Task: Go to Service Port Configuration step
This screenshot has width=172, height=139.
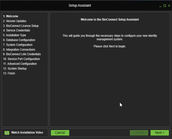Action: point(21,59)
